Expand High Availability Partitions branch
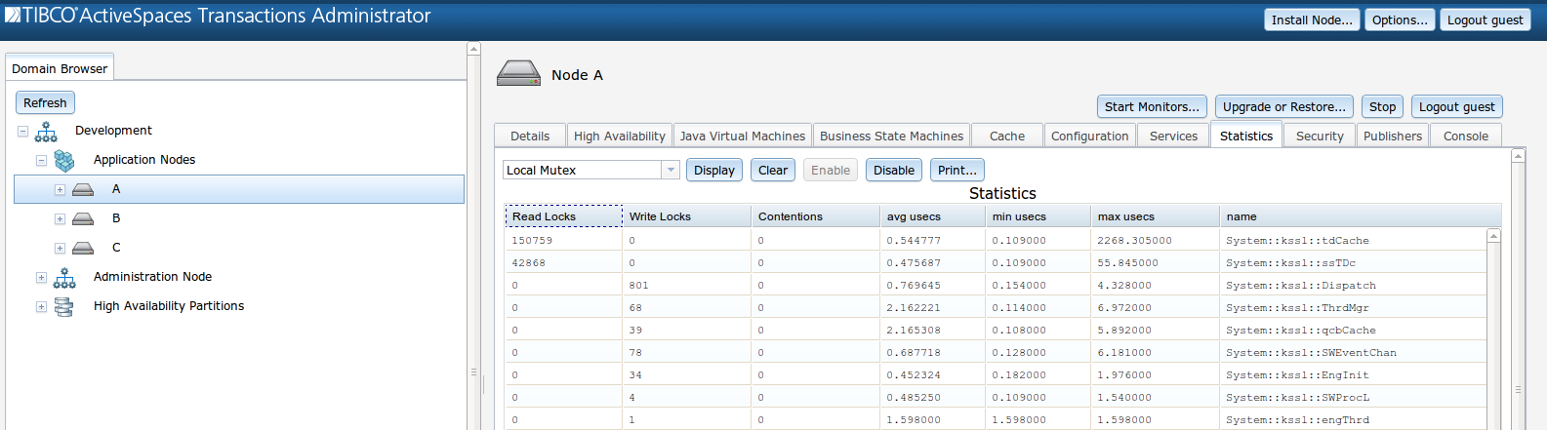The image size is (1547, 430). tap(41, 306)
